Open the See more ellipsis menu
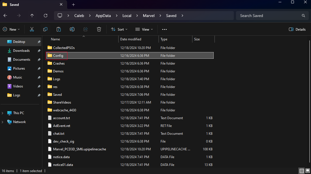 click(x=164, y=30)
